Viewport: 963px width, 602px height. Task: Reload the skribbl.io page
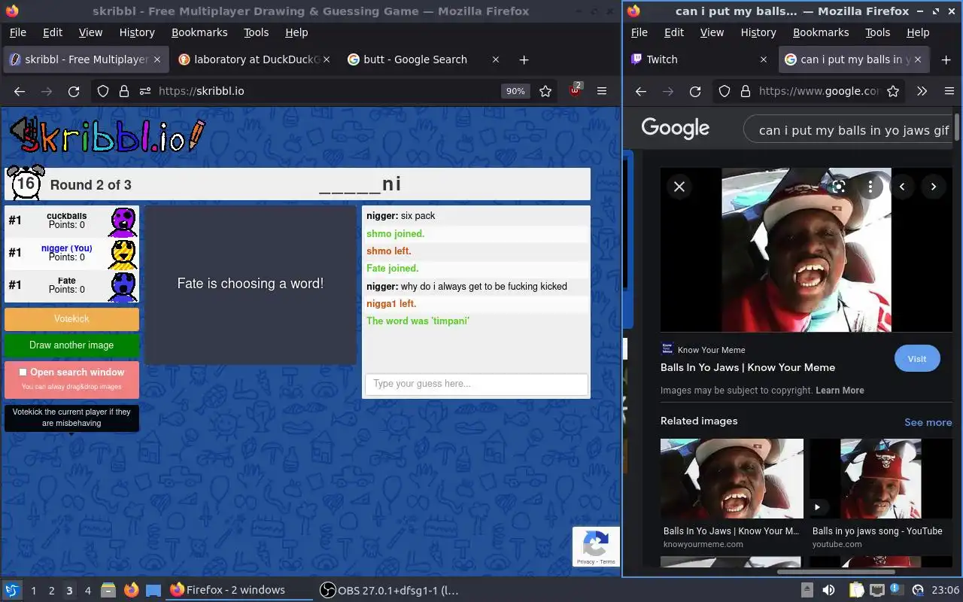(74, 91)
